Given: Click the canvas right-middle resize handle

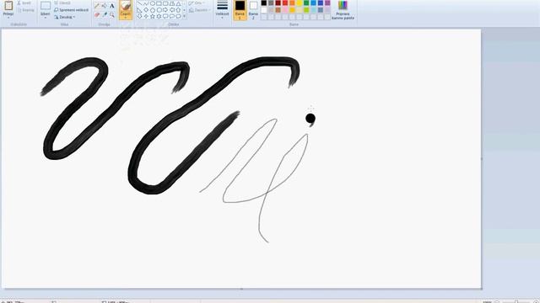Looking at the screenshot, I should 482,159.
